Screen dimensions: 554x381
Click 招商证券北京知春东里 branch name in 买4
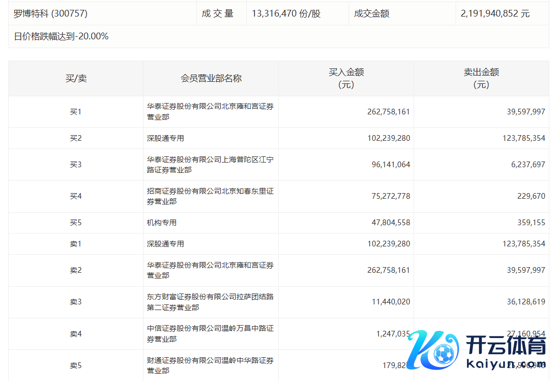point(210,196)
